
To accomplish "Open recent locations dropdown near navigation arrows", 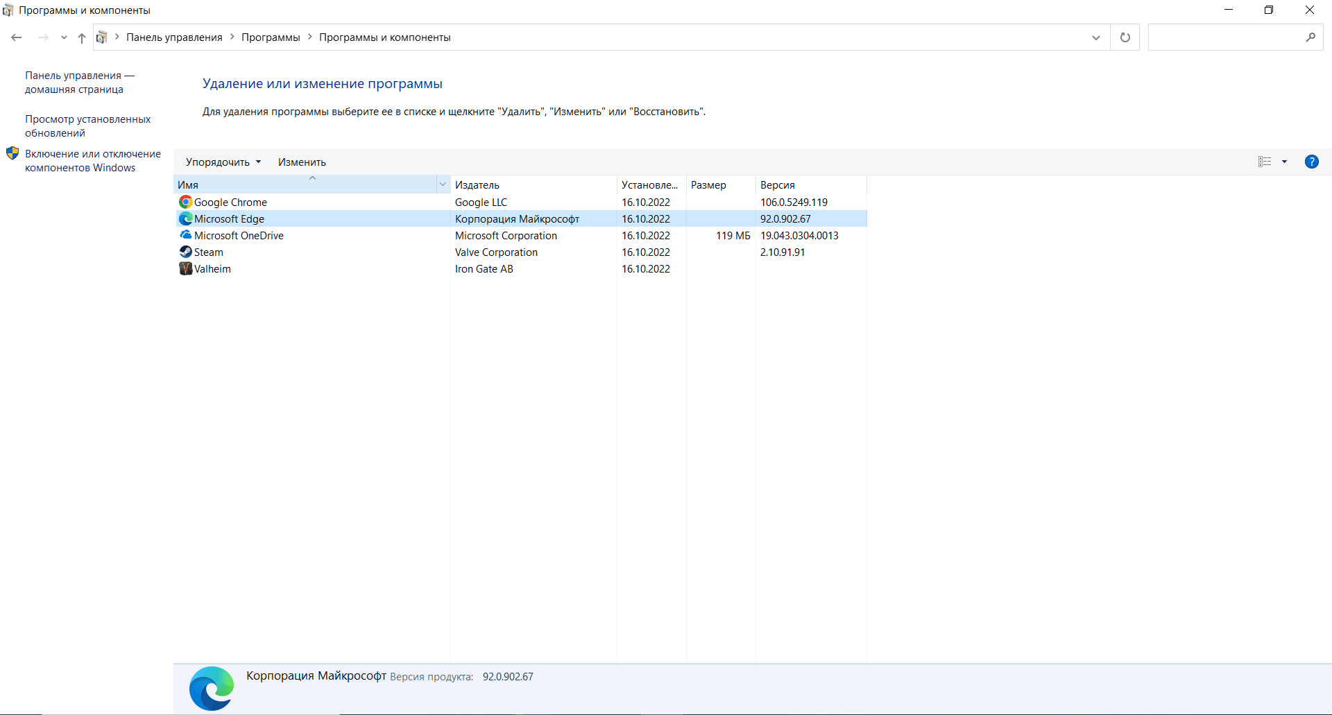I will pyautogui.click(x=64, y=37).
